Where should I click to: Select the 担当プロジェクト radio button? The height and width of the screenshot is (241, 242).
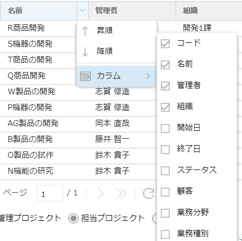(73, 218)
